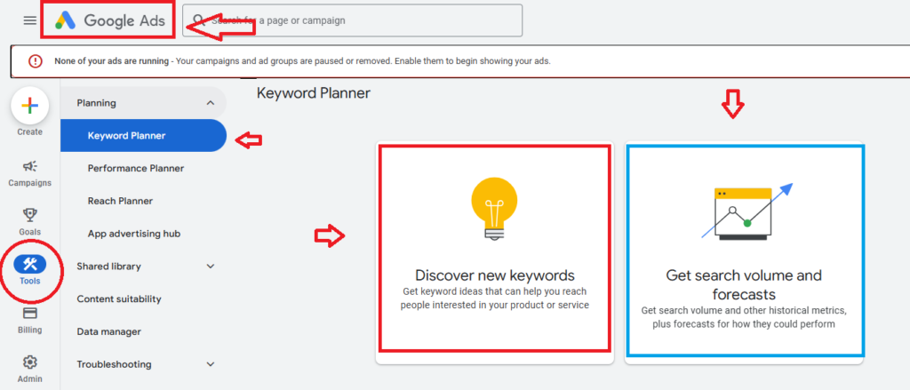Screen dimensions: 910x390
Task: Click the yellow lightbulb icon
Action: [494, 209]
